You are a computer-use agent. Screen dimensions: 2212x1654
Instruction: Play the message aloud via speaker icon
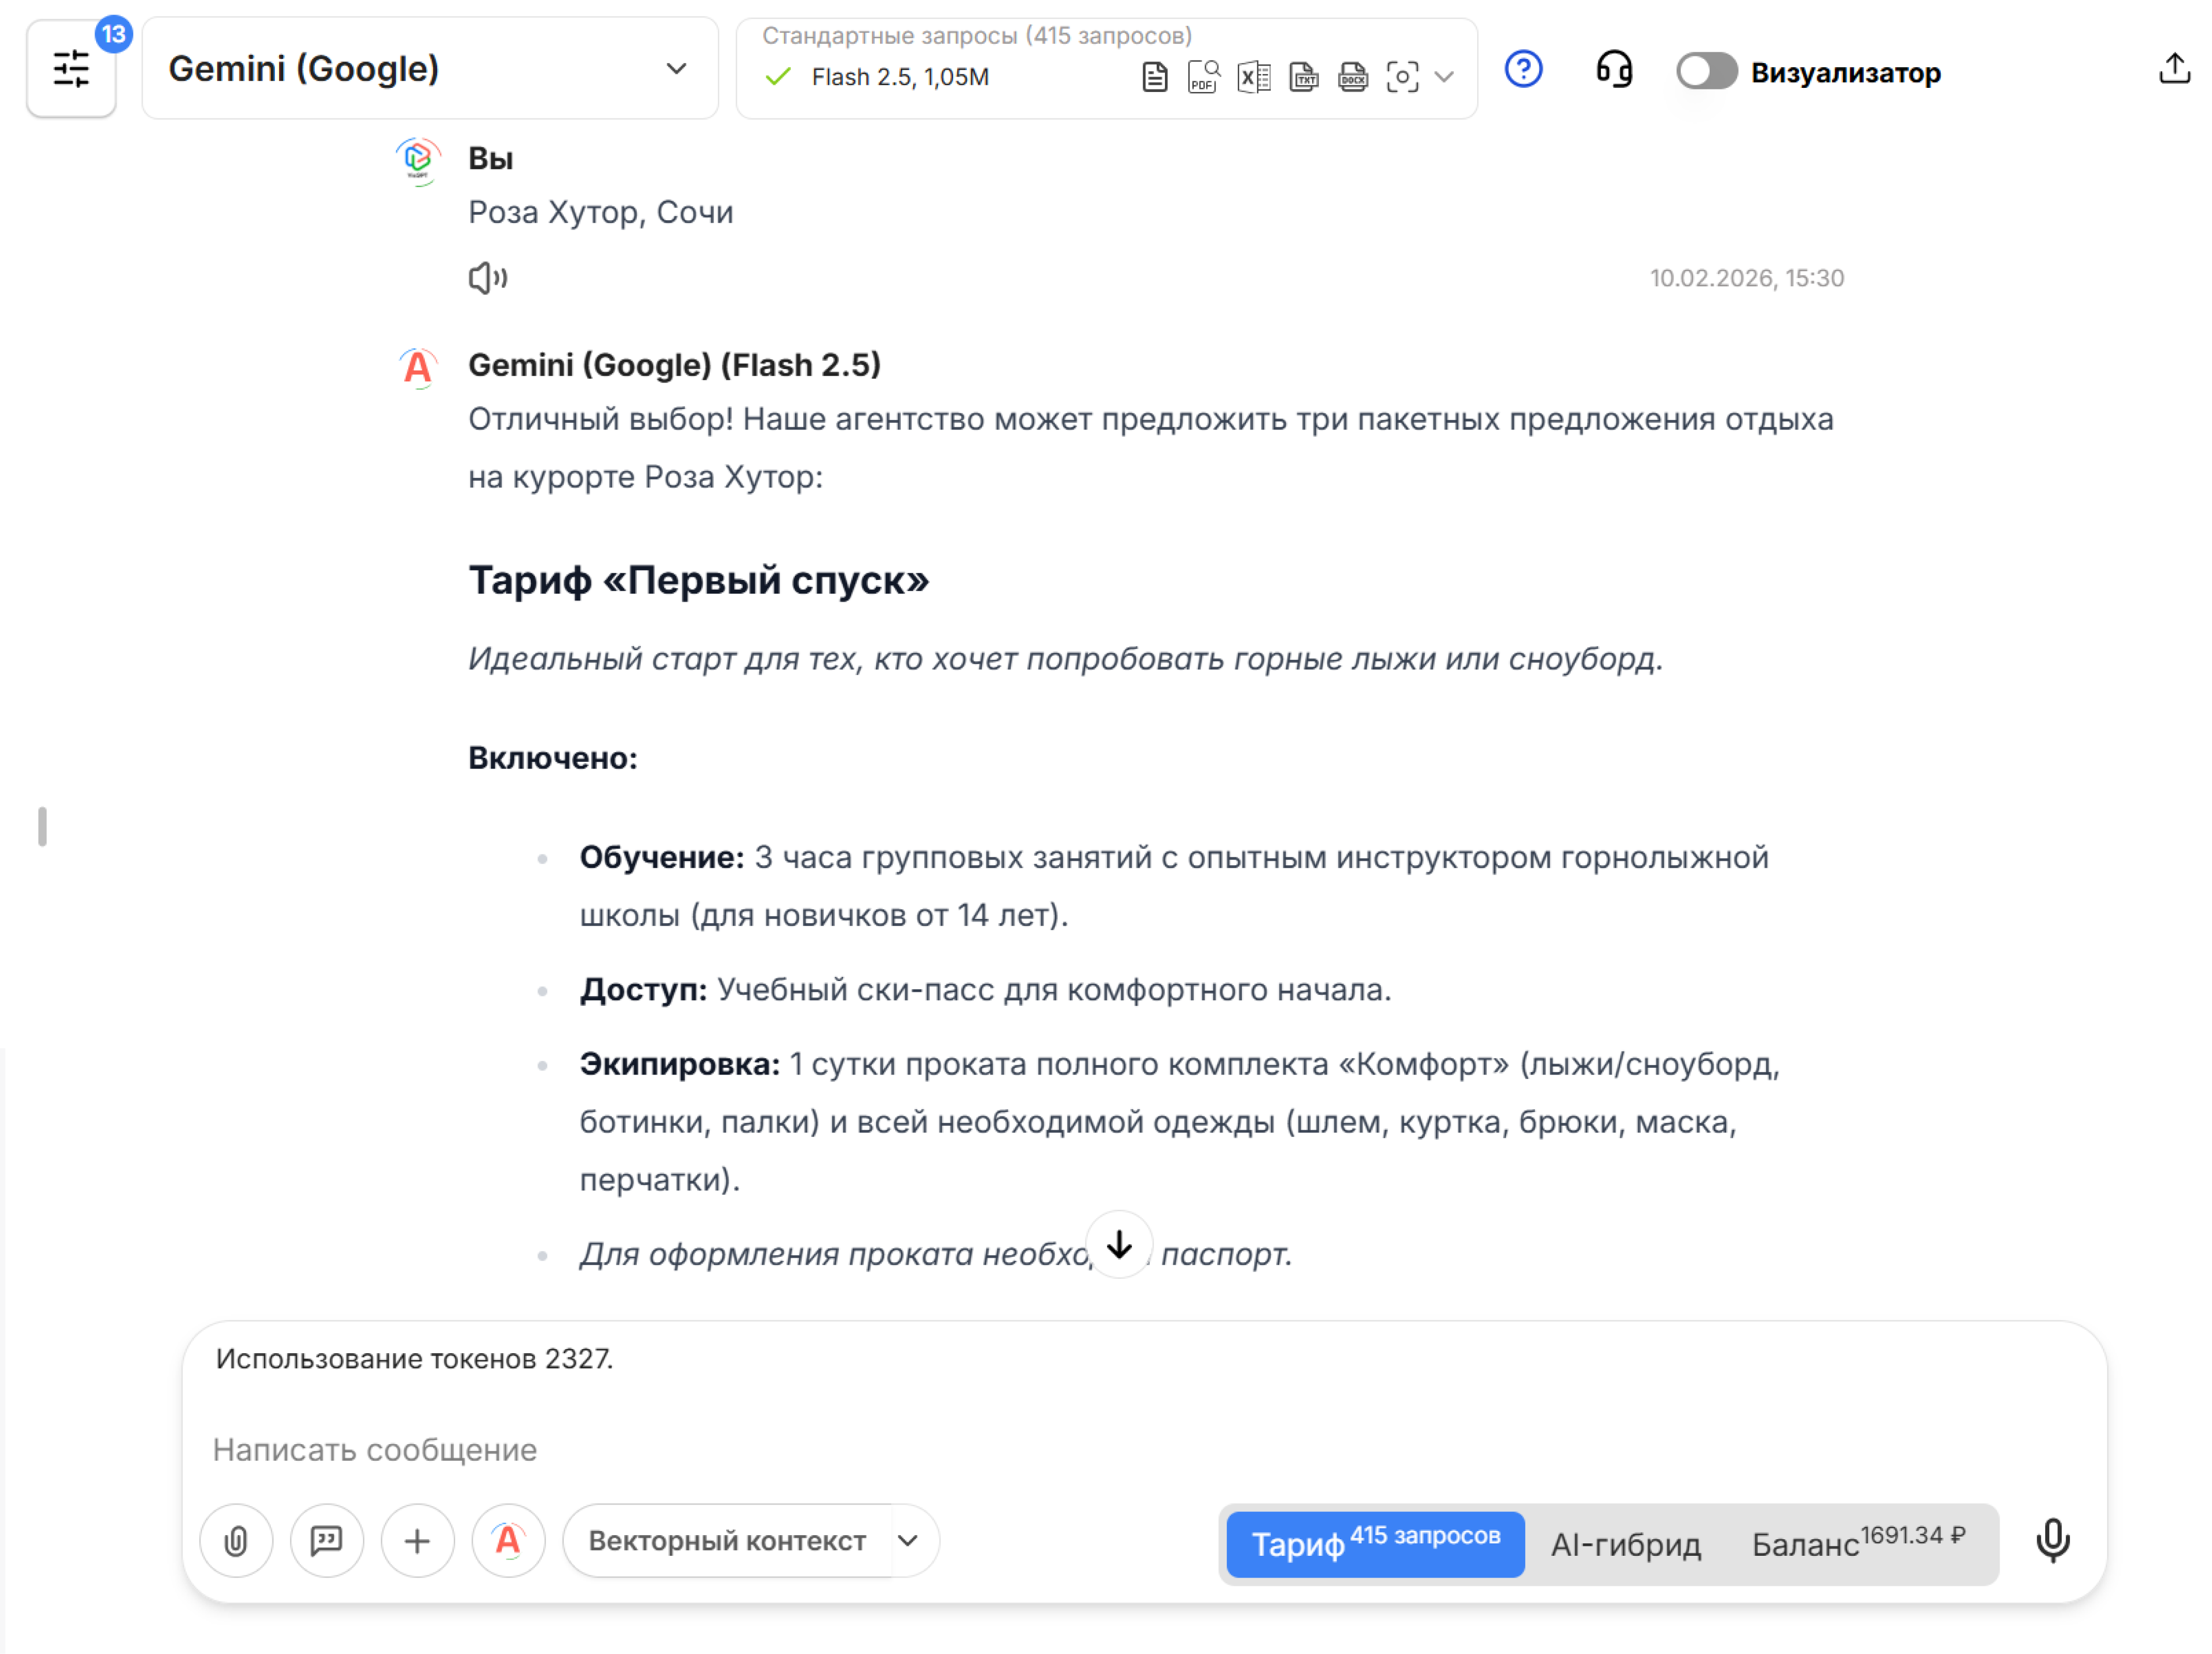tap(487, 277)
